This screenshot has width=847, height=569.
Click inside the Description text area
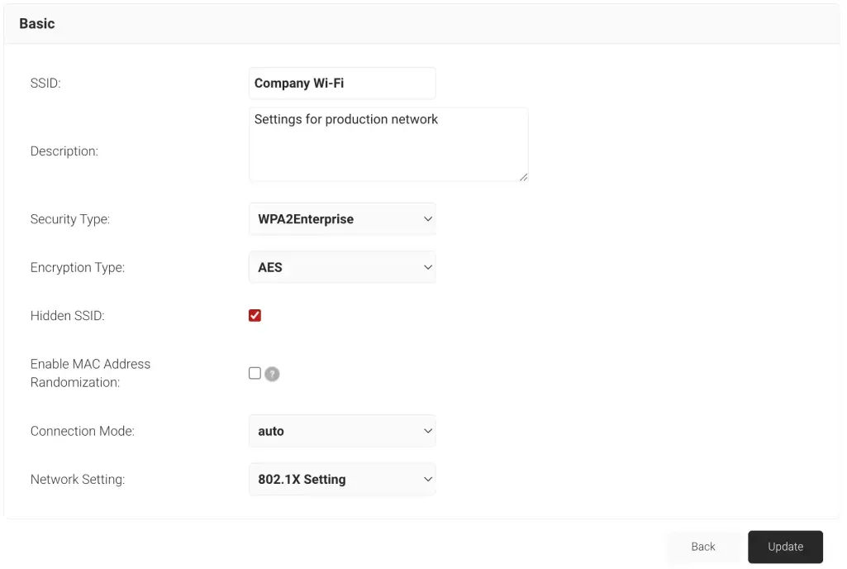(x=388, y=145)
